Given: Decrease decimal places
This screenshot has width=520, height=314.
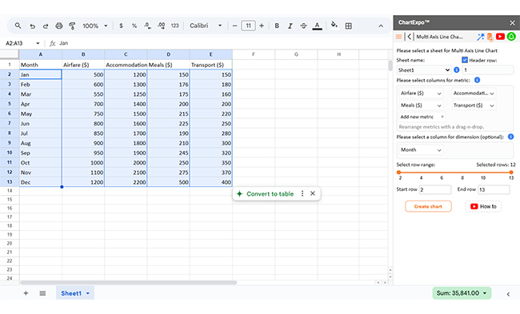Looking at the screenshot, I should point(147,26).
